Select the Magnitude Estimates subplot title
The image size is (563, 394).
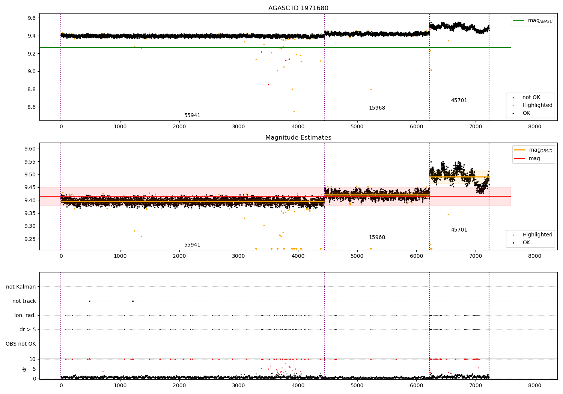(x=298, y=138)
